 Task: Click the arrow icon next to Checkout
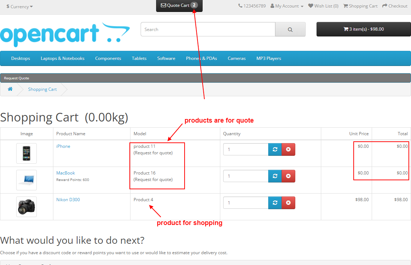[385, 6]
